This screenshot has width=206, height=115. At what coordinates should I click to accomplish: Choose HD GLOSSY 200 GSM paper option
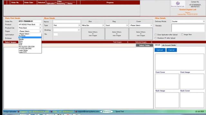pos(30,47)
